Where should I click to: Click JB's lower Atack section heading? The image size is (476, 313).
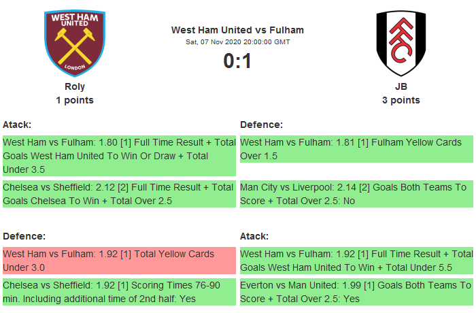254,236
